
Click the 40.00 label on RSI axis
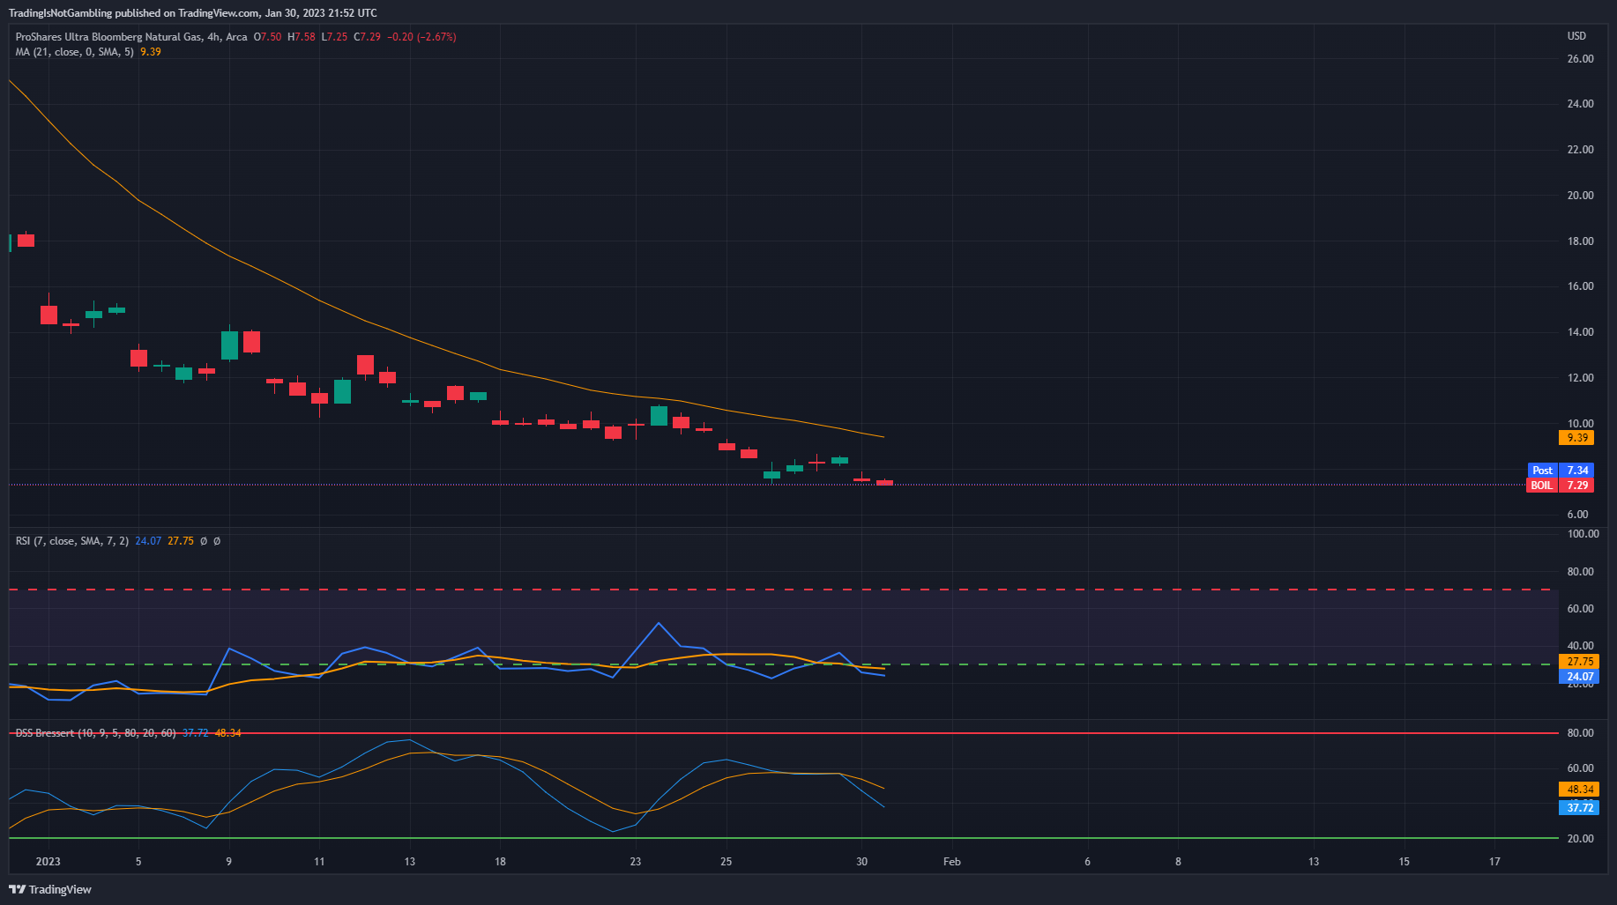pyautogui.click(x=1580, y=646)
